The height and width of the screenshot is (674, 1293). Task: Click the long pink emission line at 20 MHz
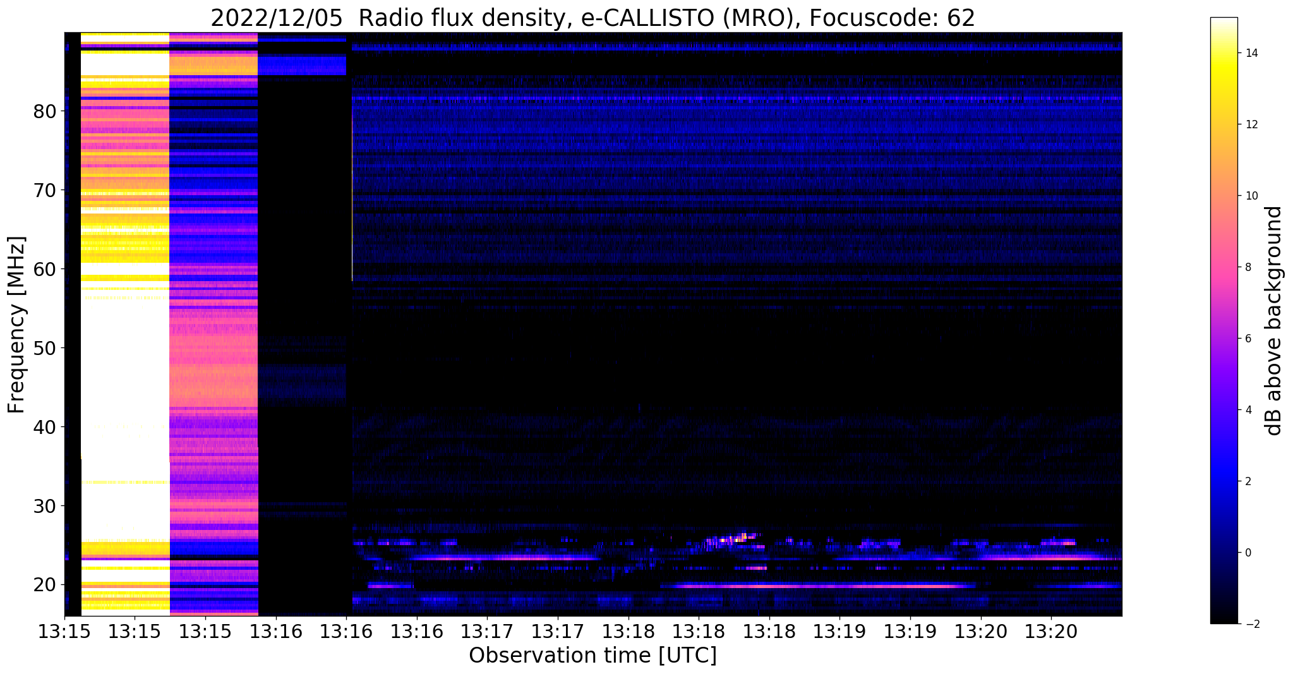(x=818, y=586)
